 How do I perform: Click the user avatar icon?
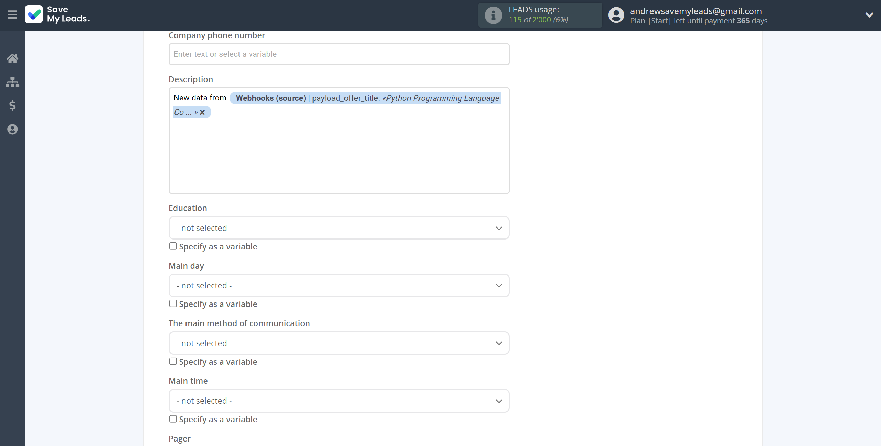pyautogui.click(x=616, y=15)
